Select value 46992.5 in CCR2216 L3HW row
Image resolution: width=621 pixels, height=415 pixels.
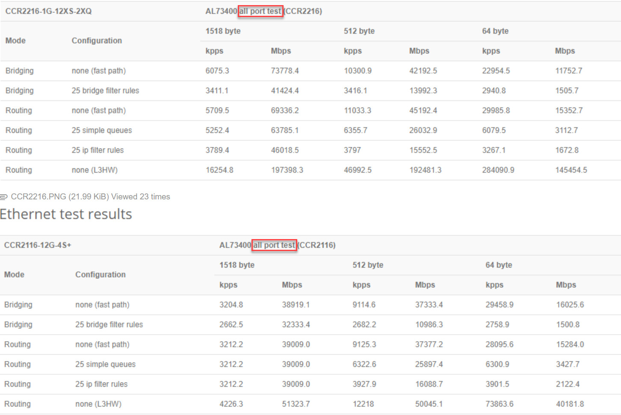click(x=358, y=170)
